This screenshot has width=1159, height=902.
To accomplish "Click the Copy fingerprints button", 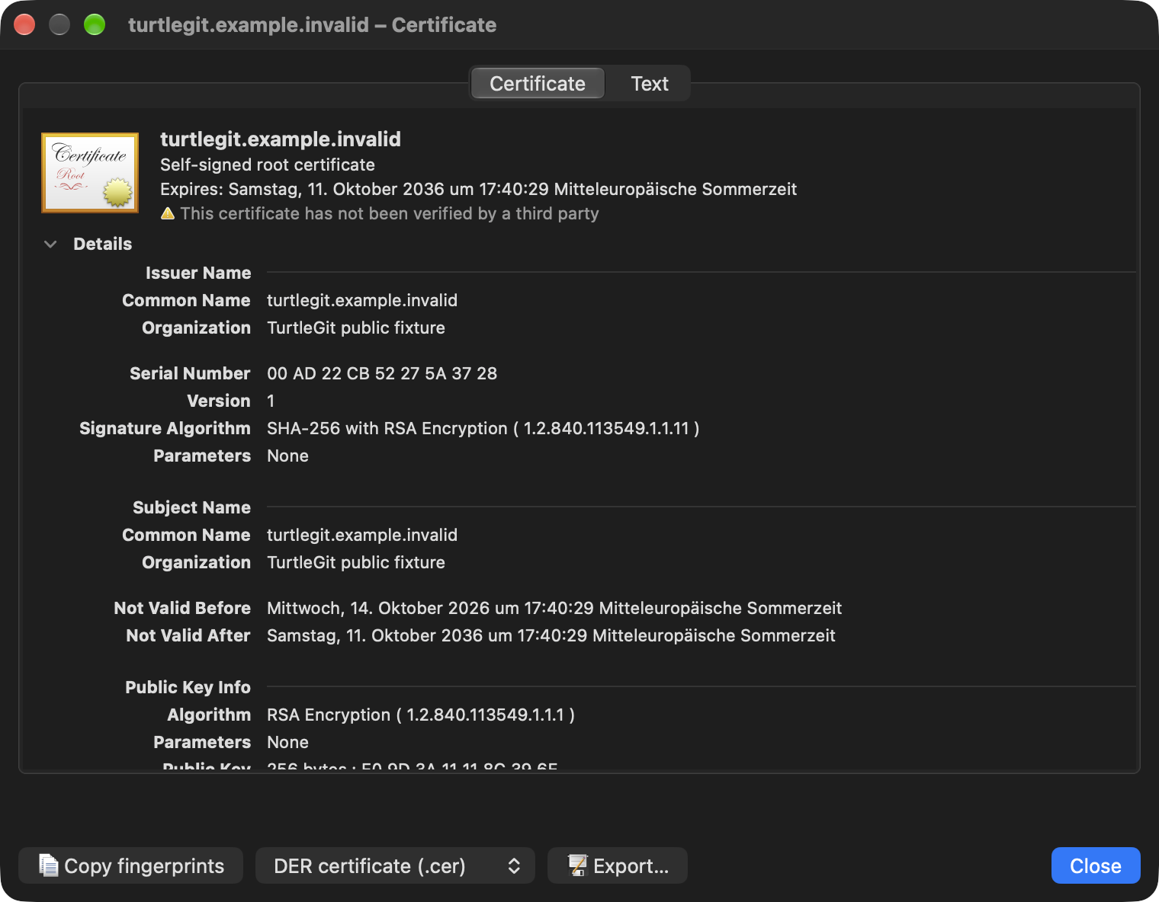I will click(131, 865).
